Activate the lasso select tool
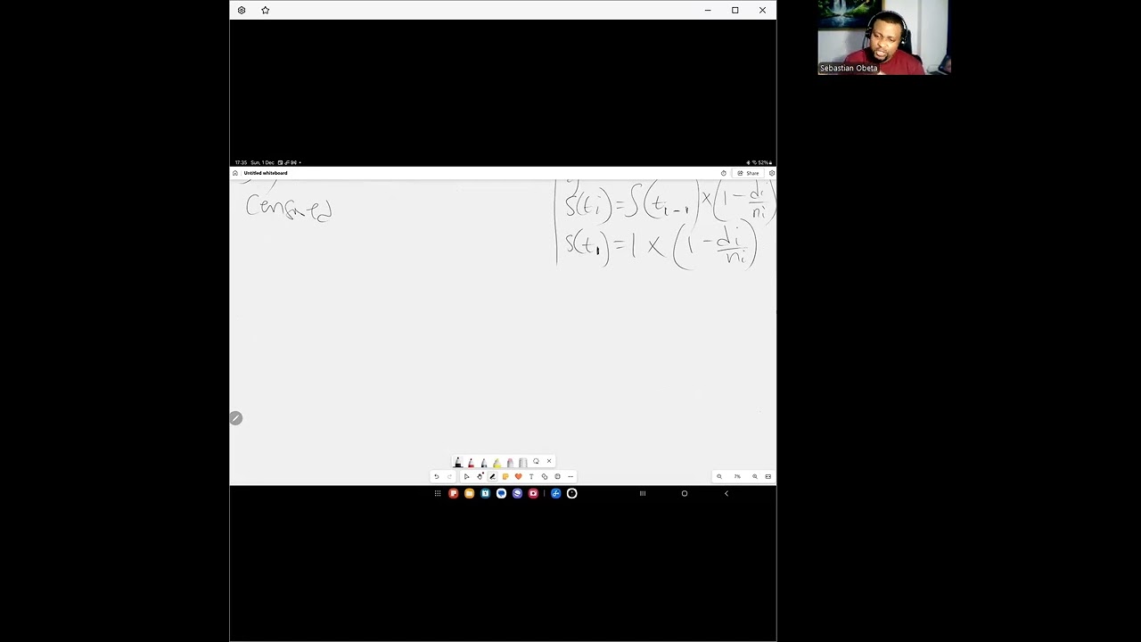 click(536, 461)
